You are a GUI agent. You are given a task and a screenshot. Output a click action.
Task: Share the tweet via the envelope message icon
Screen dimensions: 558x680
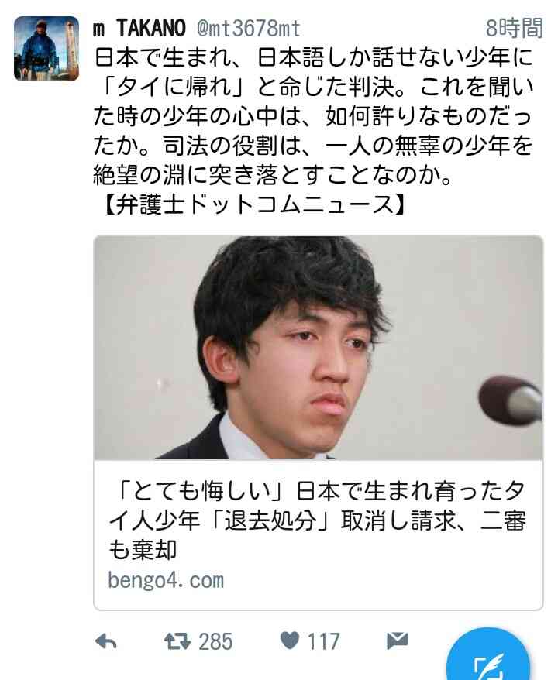pos(398,641)
